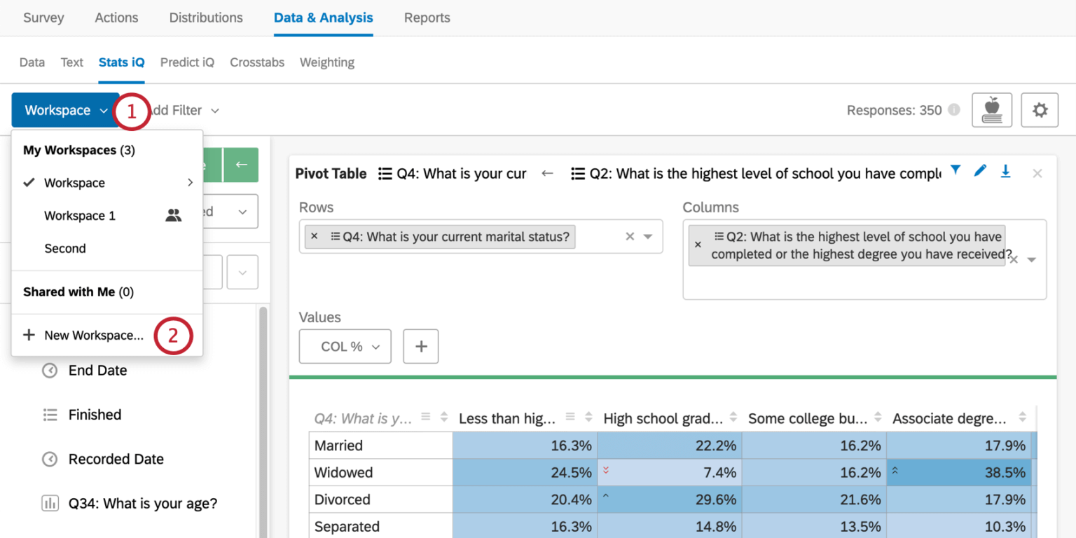Open the Reports section
Screen dimensions: 1076x538
point(427,18)
